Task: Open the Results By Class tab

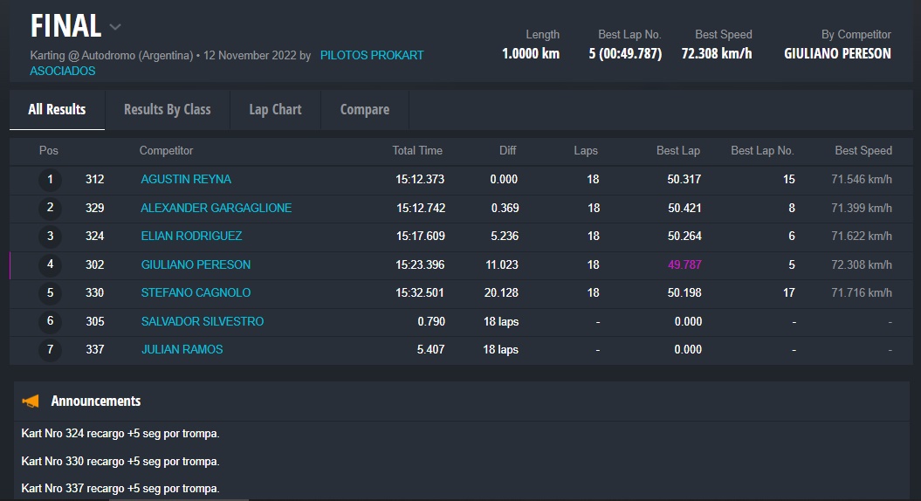Action: coord(167,110)
